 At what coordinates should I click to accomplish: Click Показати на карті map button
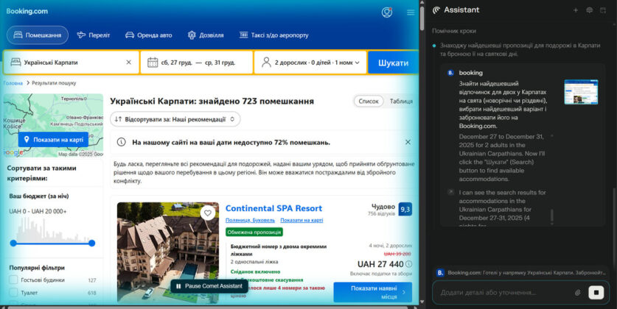tap(54, 139)
